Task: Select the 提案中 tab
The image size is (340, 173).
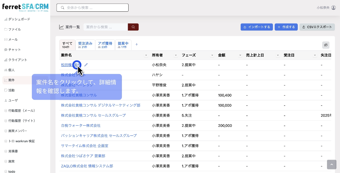Action: pos(123,45)
